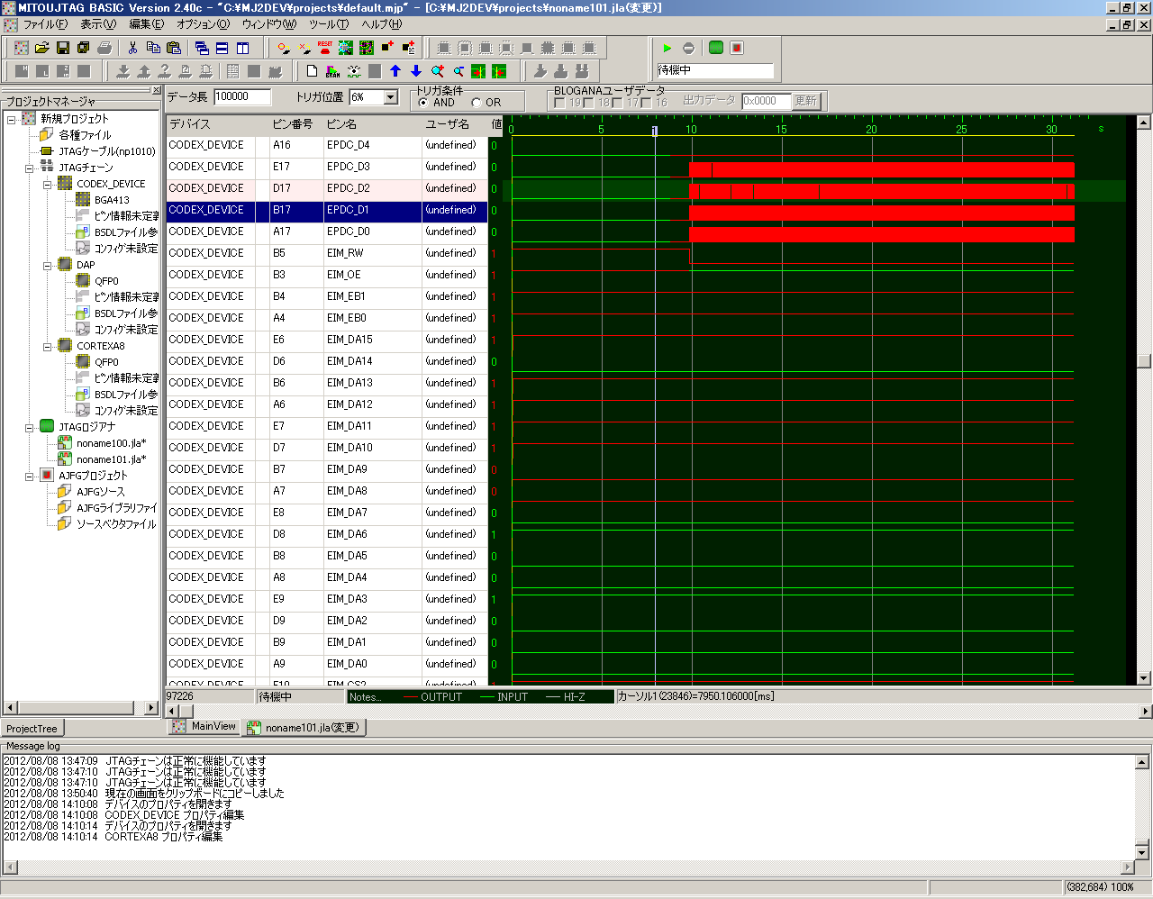Click the Open folder toolbar icon
The image size is (1153, 899).
(41, 48)
